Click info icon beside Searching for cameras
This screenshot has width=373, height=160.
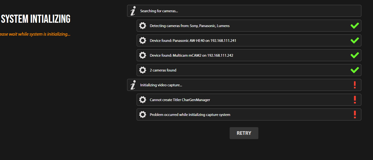133,11
